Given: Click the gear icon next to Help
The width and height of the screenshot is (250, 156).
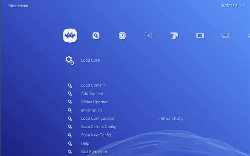Looking at the screenshot, I should [70, 143].
